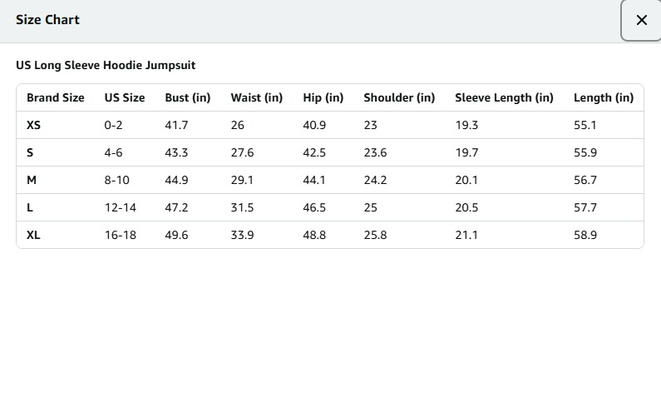Click the Waist (in) column header
Screen dimensions: 661x393
(257, 97)
